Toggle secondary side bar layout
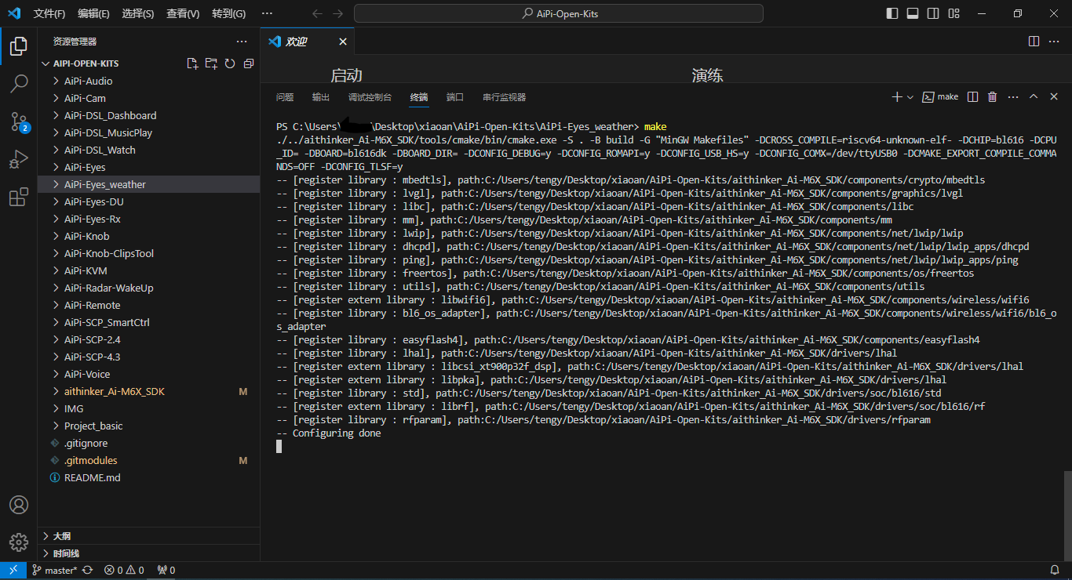1072x580 pixels. 933,13
